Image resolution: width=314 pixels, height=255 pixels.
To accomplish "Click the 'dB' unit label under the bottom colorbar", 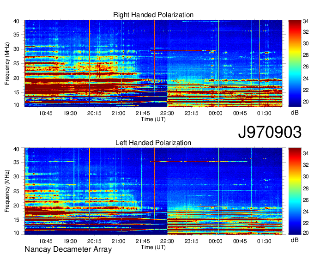I will (x=295, y=240).
